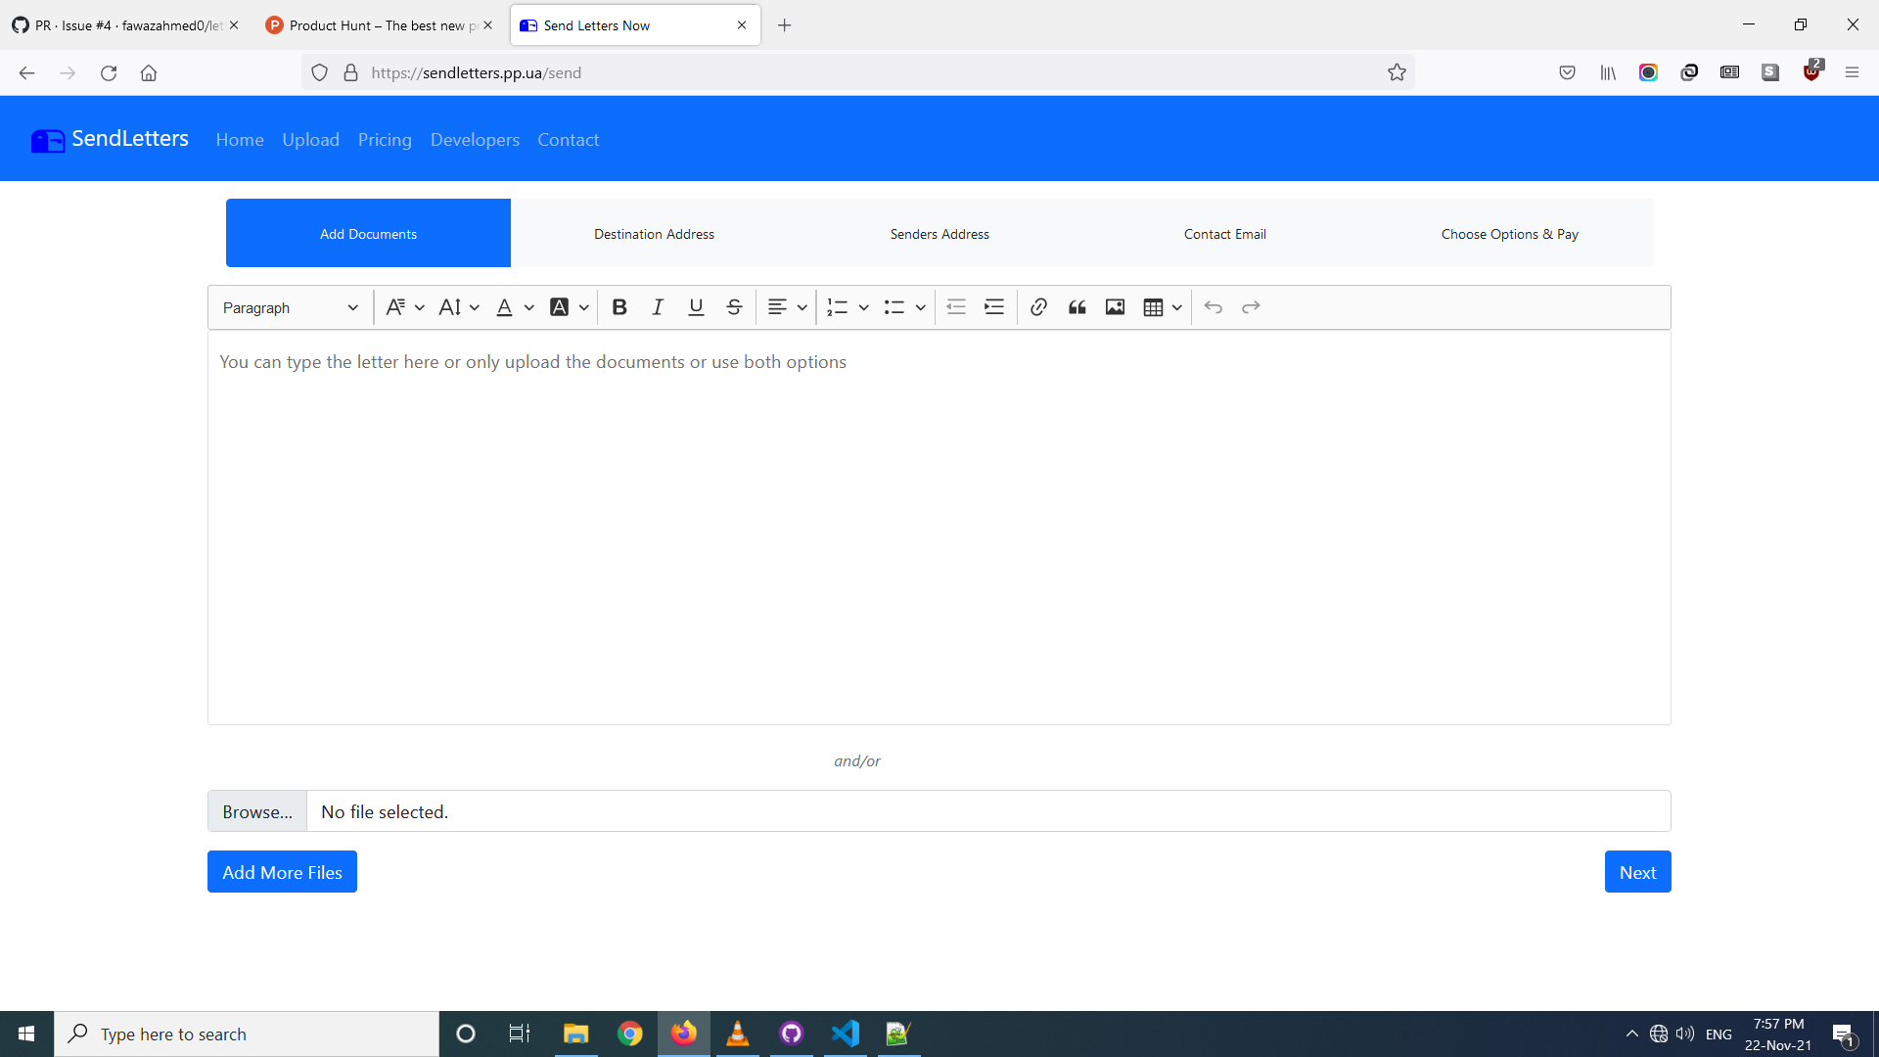Click the Browse file chooser
The height and width of the screenshot is (1057, 1879).
click(257, 811)
